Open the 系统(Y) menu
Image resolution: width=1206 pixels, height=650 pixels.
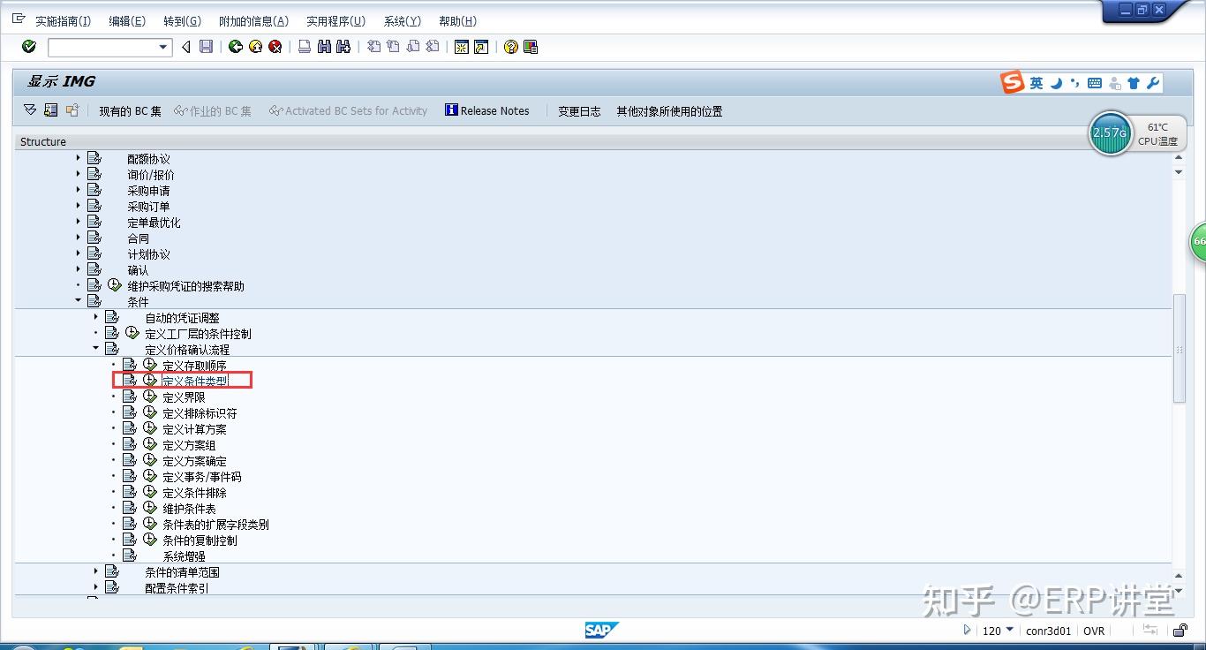pyautogui.click(x=402, y=21)
